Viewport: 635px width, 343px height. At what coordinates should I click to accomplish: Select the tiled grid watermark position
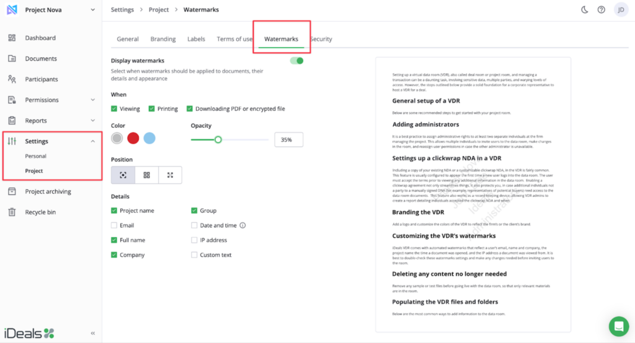pos(147,175)
